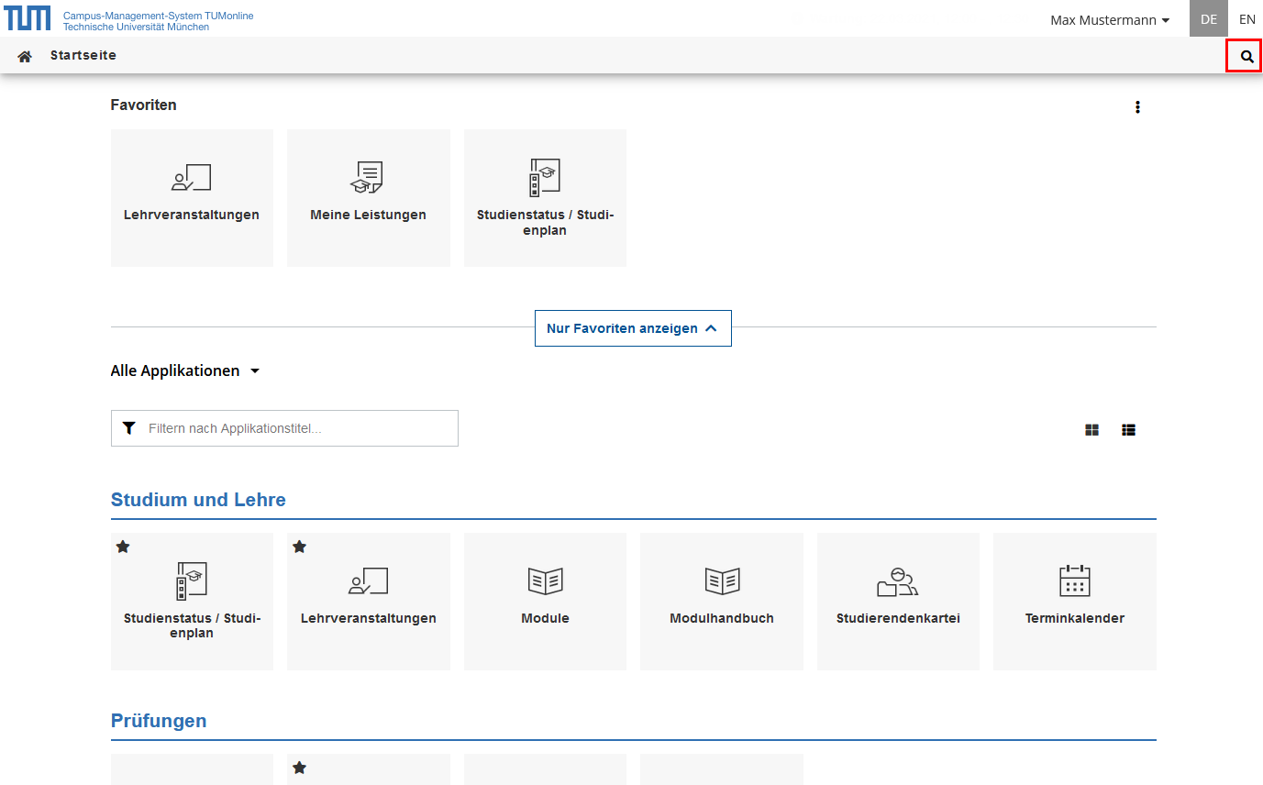
Task: Toggle star on Lehrveranstaltungen tile in Studium
Action: tap(299, 547)
